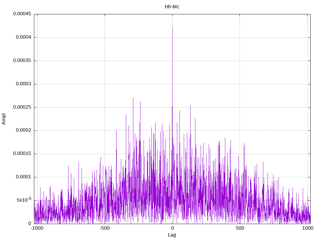
Task: Click the 0.0002 y-axis tick label
Action: click(x=24, y=130)
